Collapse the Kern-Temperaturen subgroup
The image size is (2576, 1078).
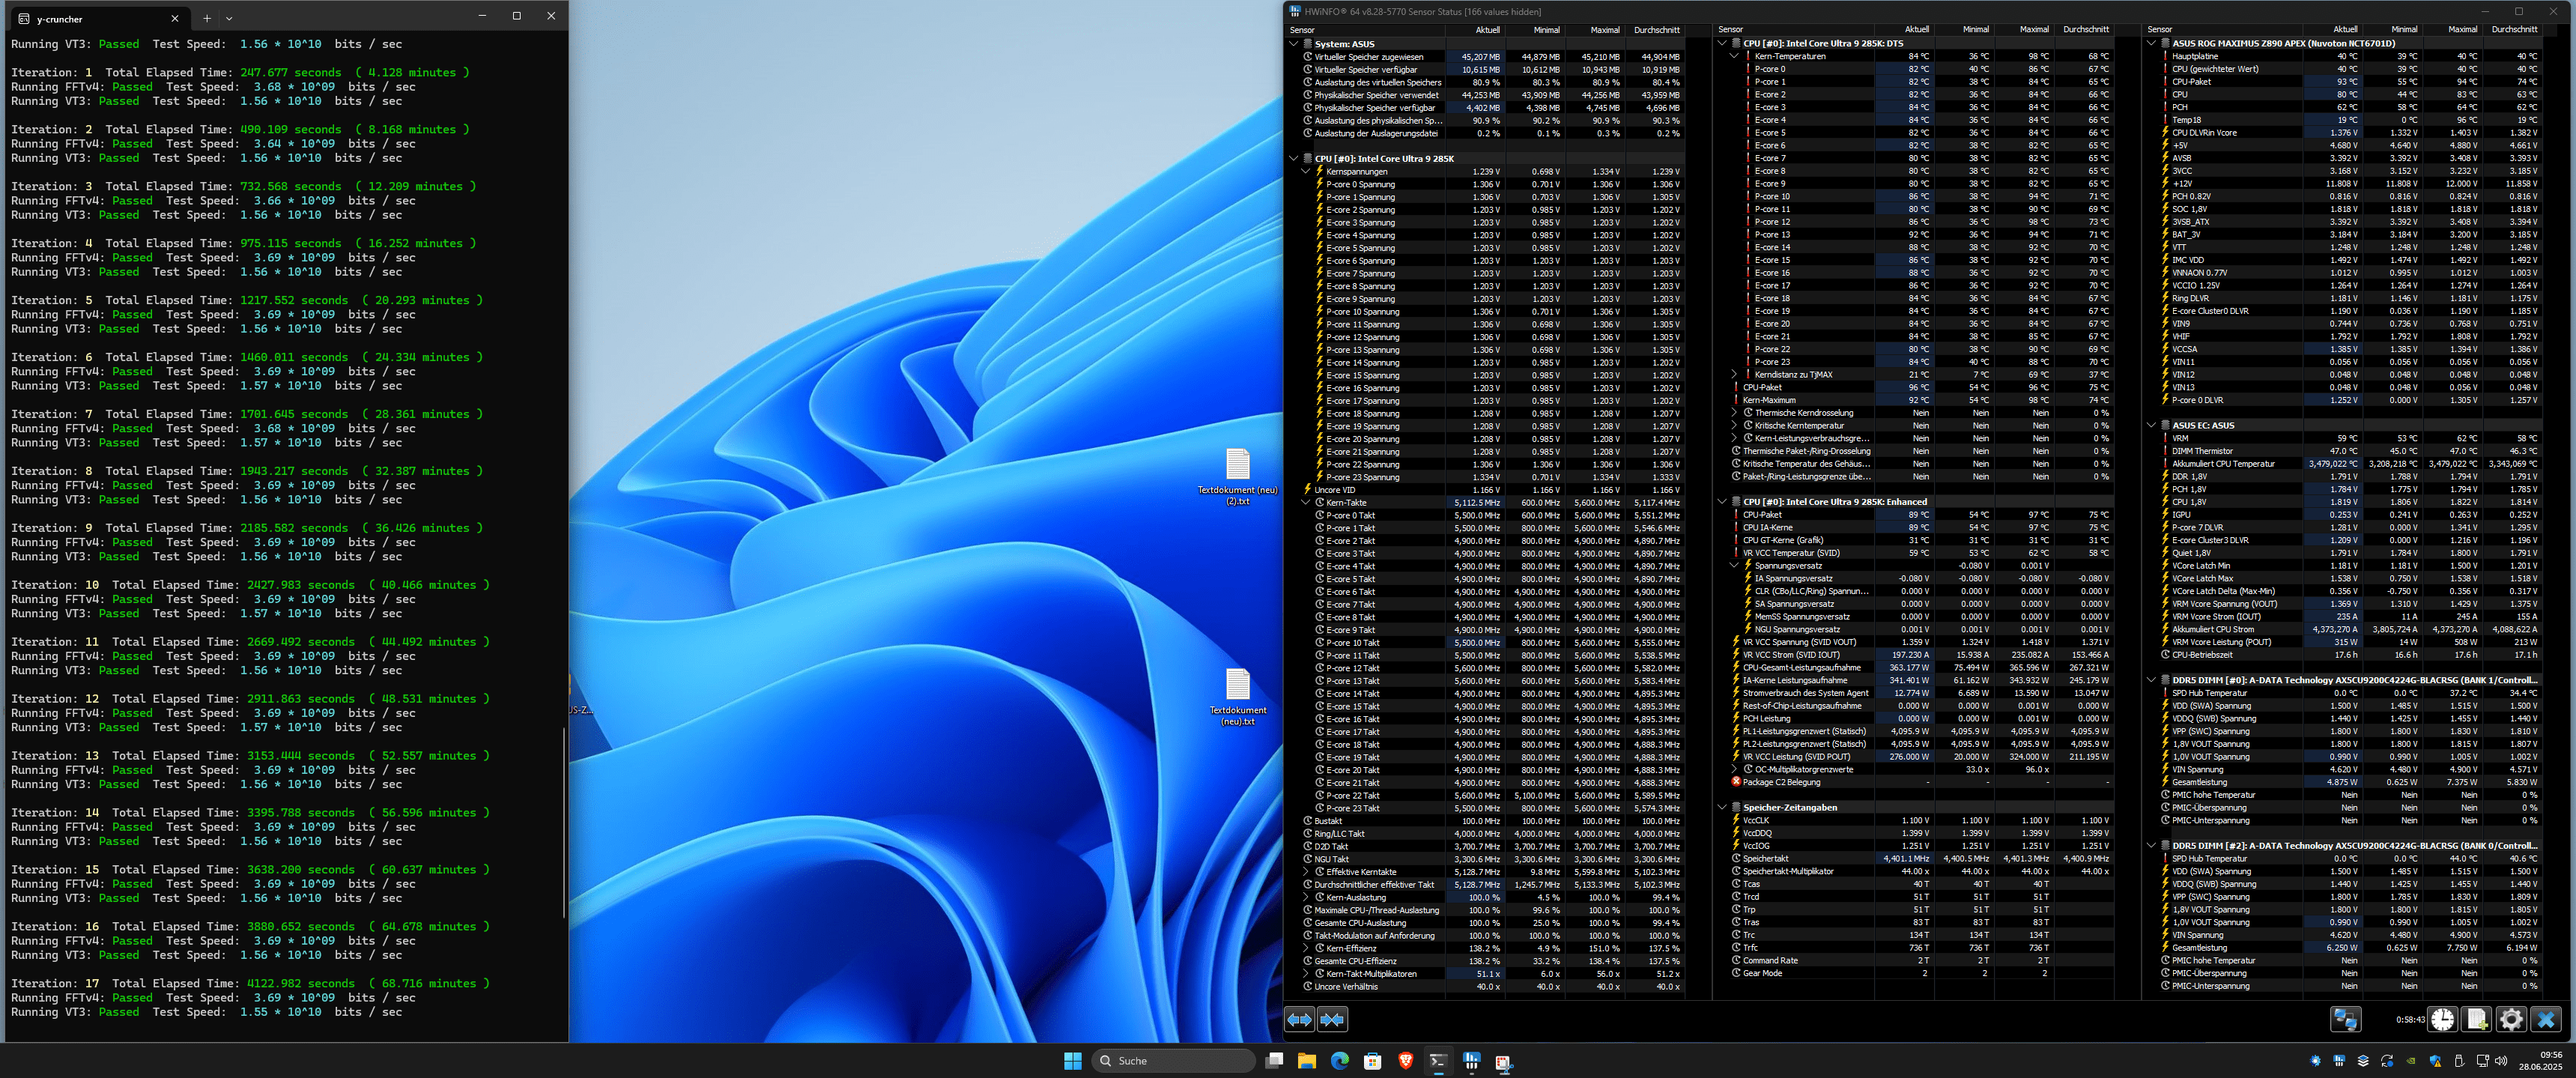coord(1734,56)
